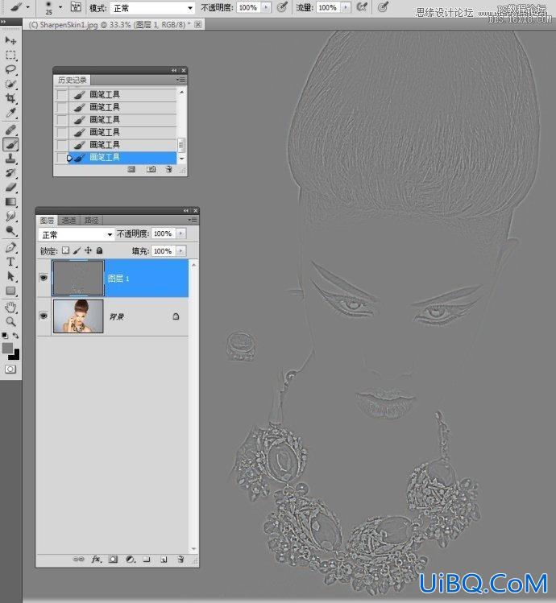Toggle Quick Mask mode
The width and height of the screenshot is (556, 603).
(10, 370)
